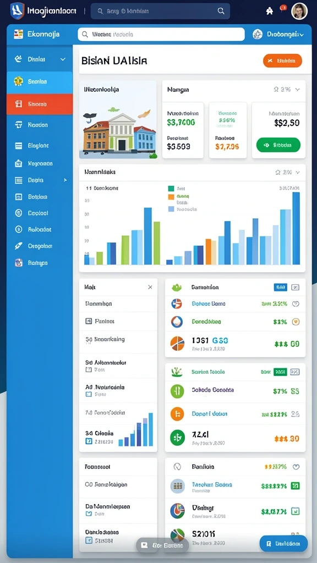Open notifications flag icon with red badge
The height and width of the screenshot is (563, 317).
pos(283,9)
